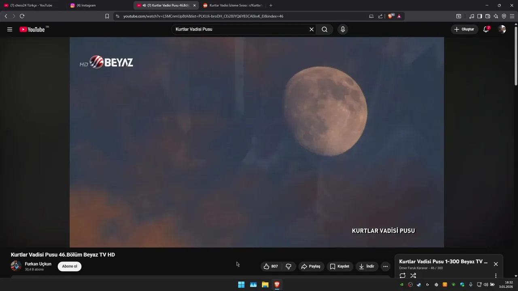Toggle the browser sidebar panel
The width and height of the screenshot is (518, 291).
click(480, 16)
